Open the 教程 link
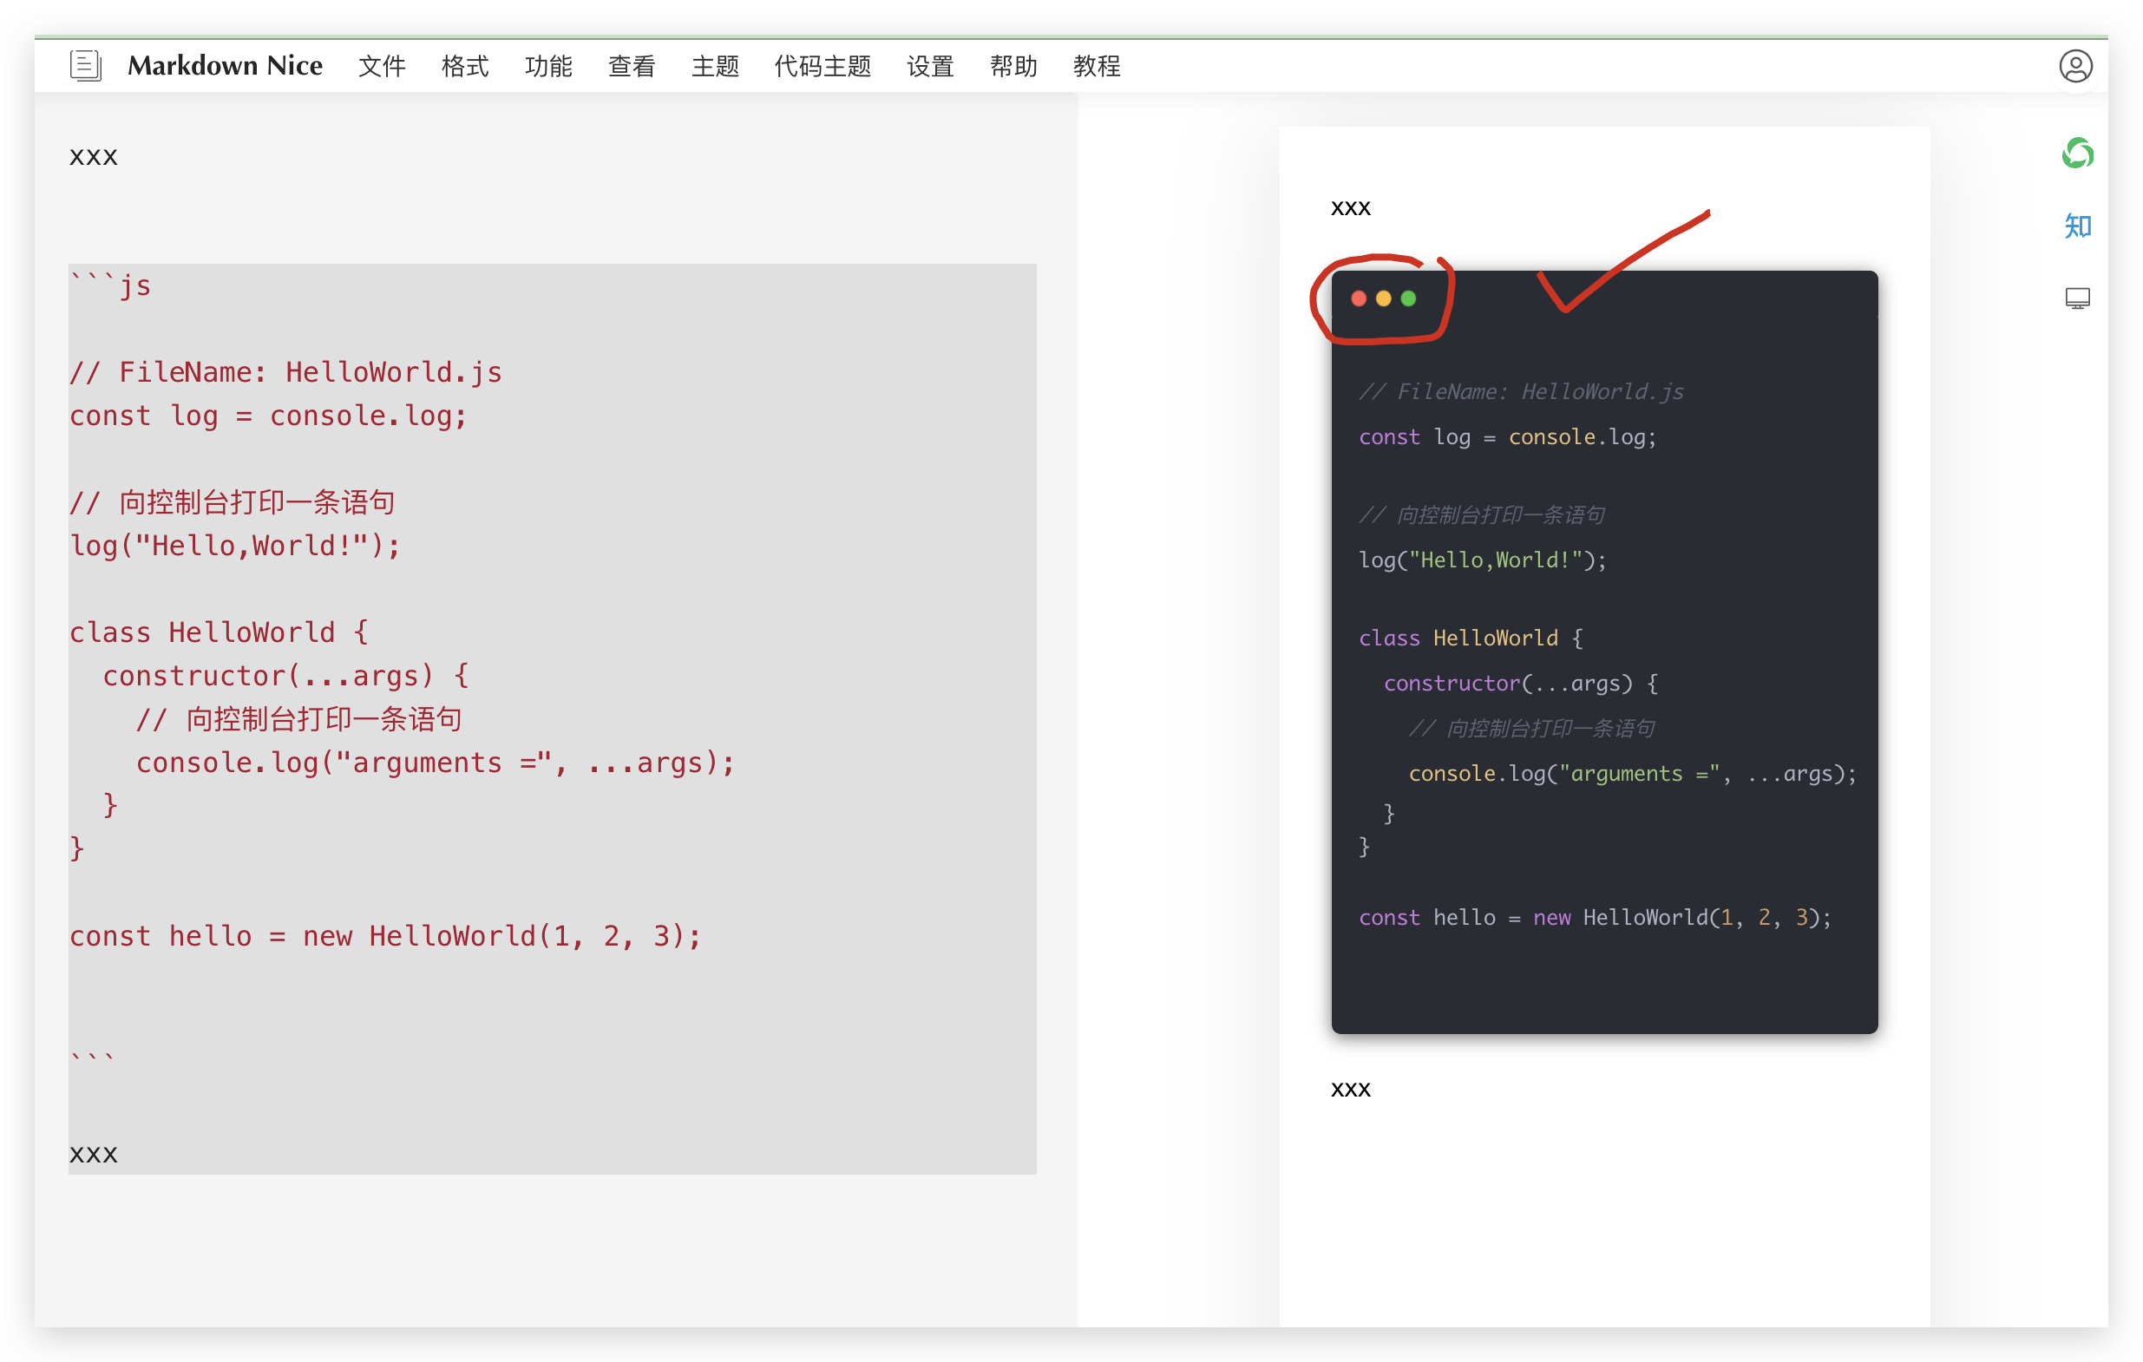Image resolution: width=2143 pixels, height=1362 pixels. tap(1097, 66)
